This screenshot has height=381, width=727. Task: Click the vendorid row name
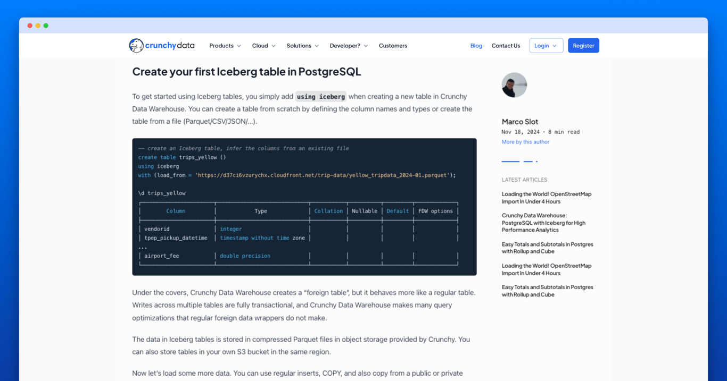point(157,229)
